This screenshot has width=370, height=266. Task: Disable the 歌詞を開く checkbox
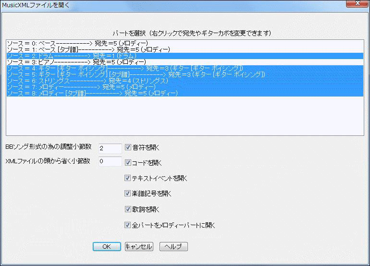click(128, 209)
